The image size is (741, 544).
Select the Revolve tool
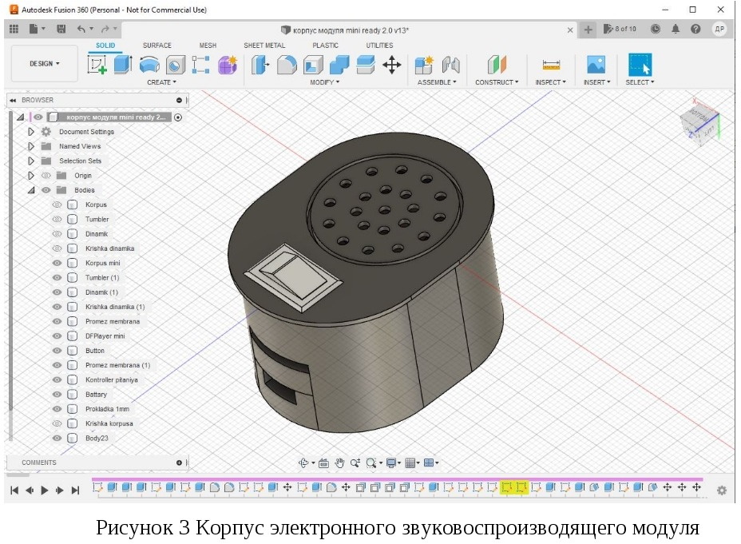(x=149, y=66)
